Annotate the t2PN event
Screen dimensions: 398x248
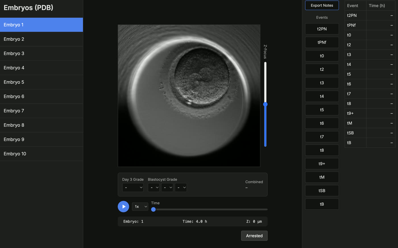(x=322, y=29)
